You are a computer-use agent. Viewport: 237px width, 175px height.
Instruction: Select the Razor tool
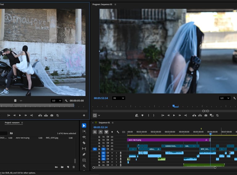(84, 143)
